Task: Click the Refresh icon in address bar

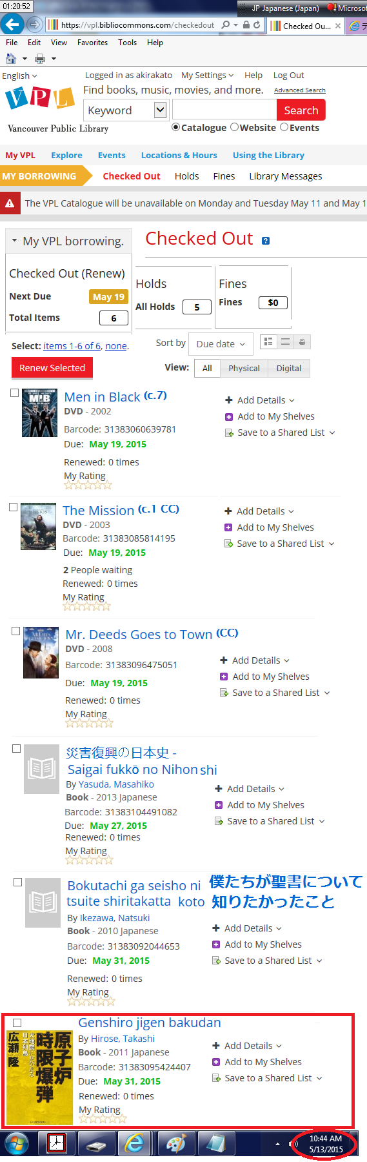Action: coord(257,25)
